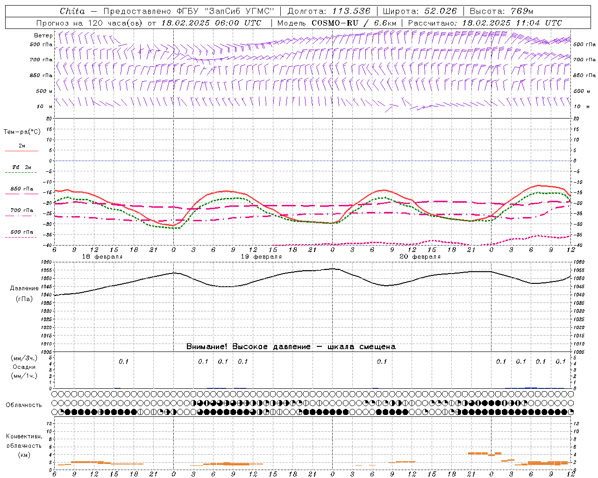Click the "18 февраля" date label
Image resolution: width=598 pixels, height=478 pixels.
(102, 257)
